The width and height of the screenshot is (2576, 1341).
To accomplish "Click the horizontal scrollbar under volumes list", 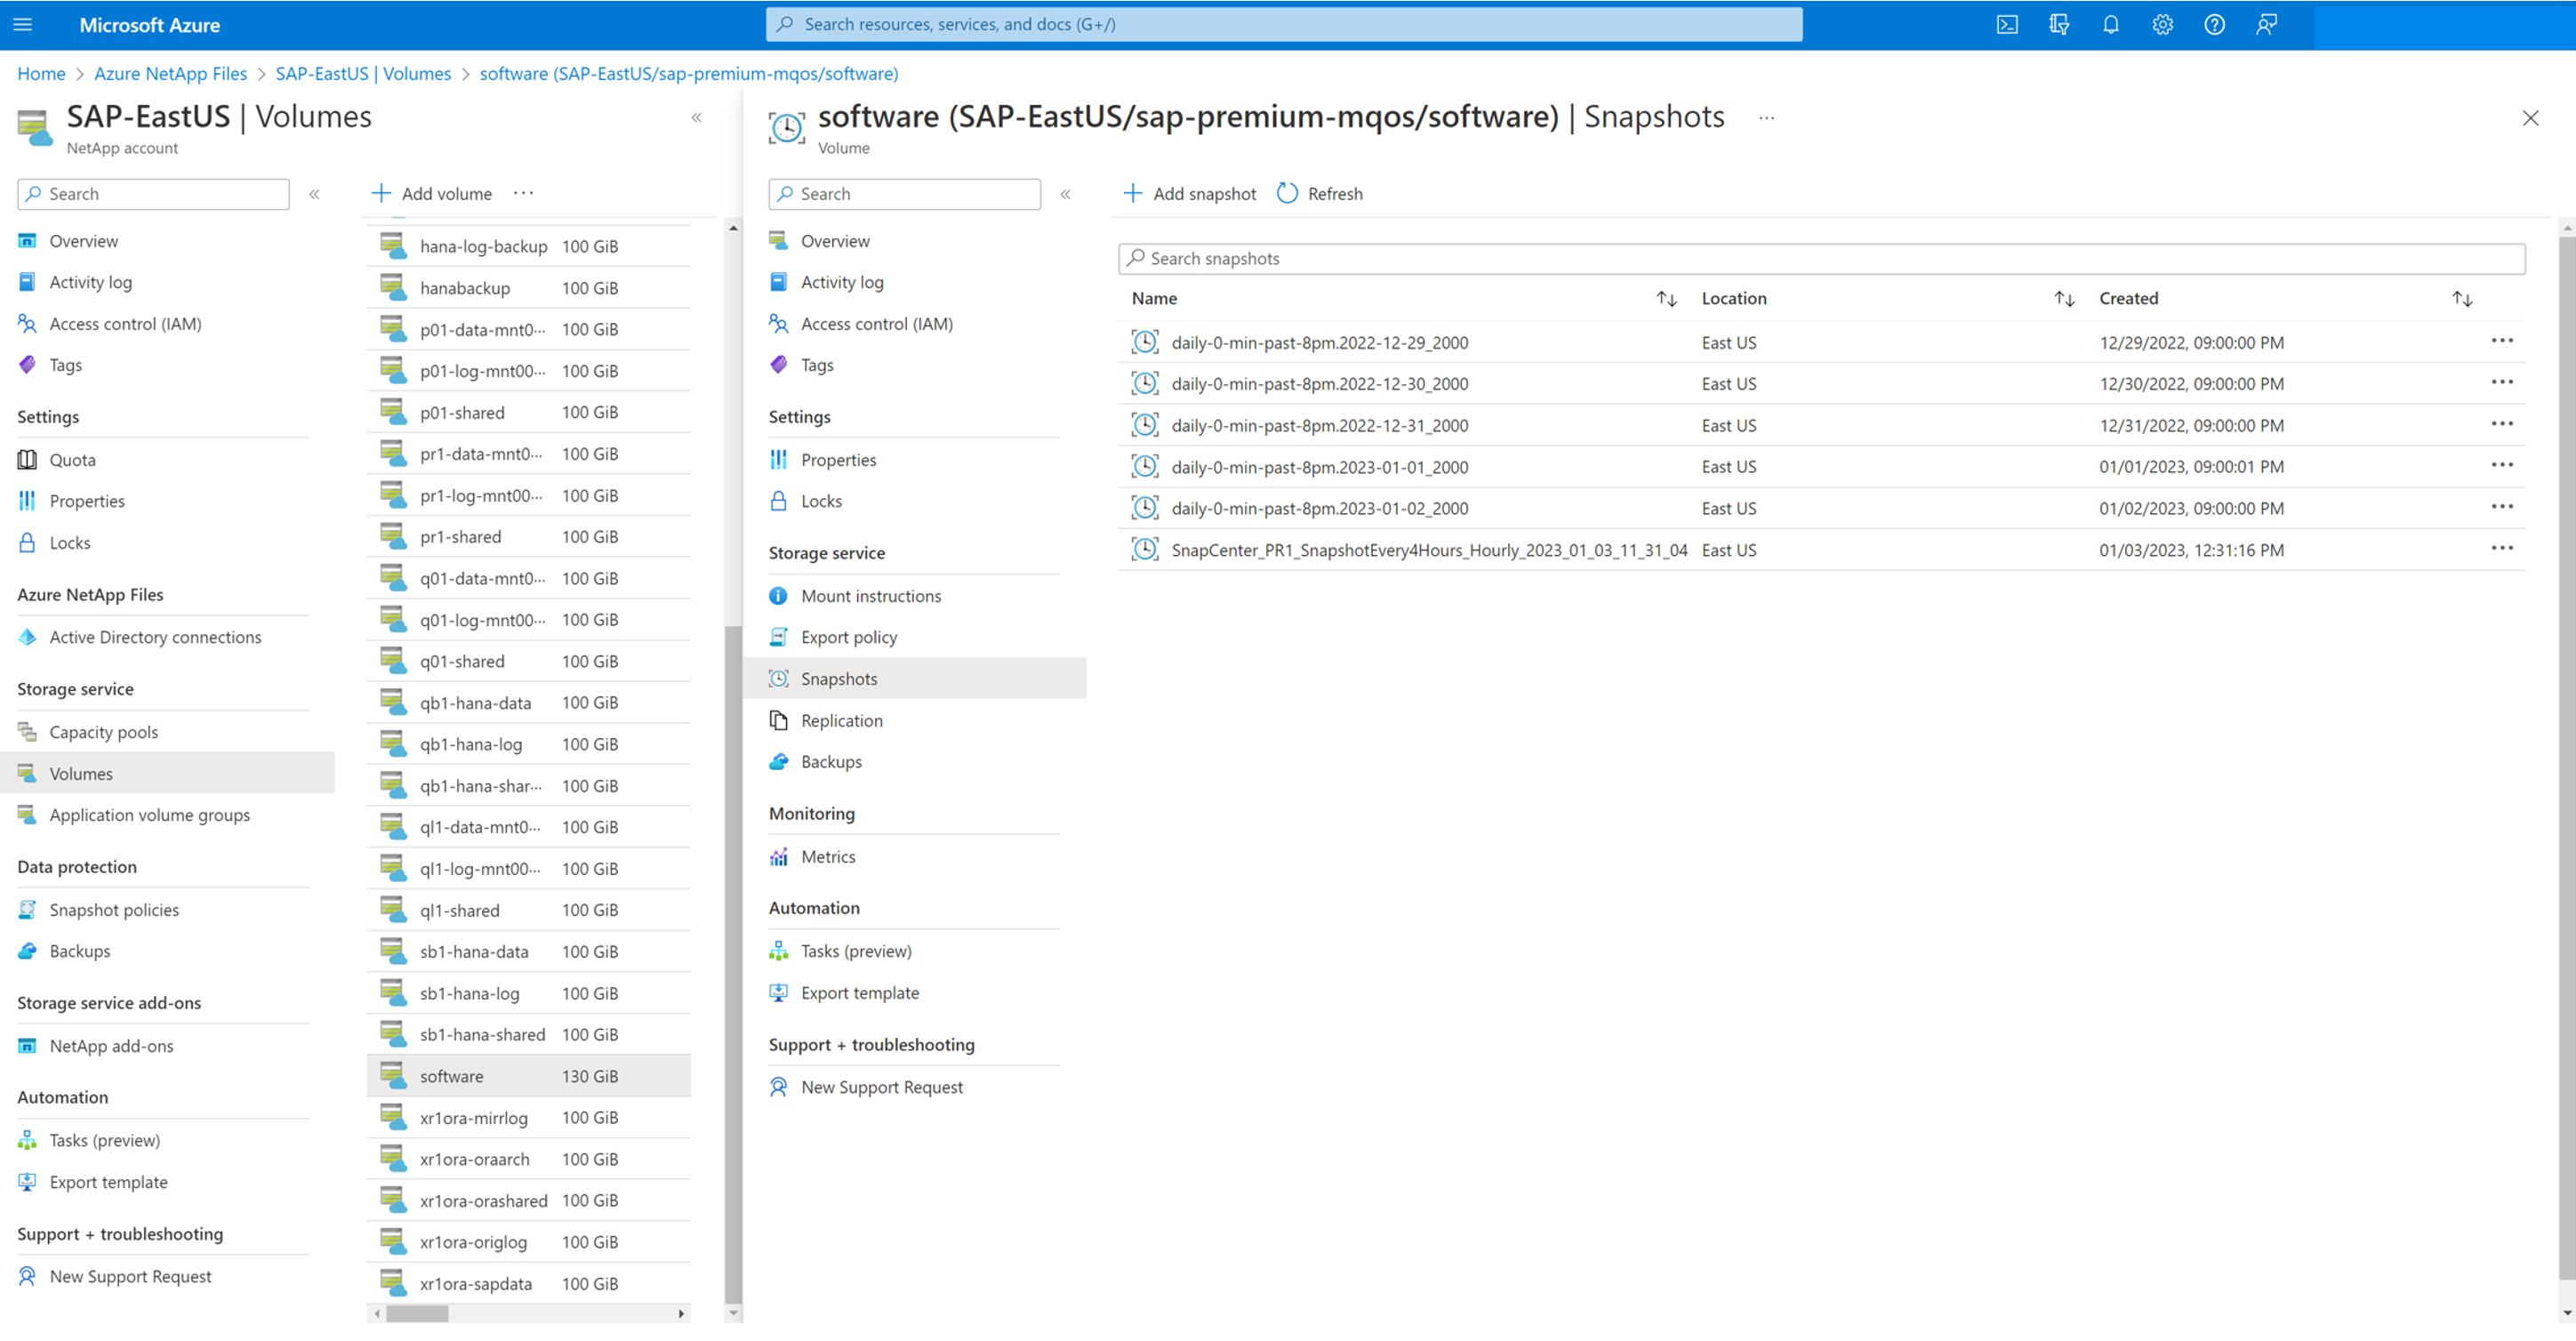I will (x=417, y=1314).
